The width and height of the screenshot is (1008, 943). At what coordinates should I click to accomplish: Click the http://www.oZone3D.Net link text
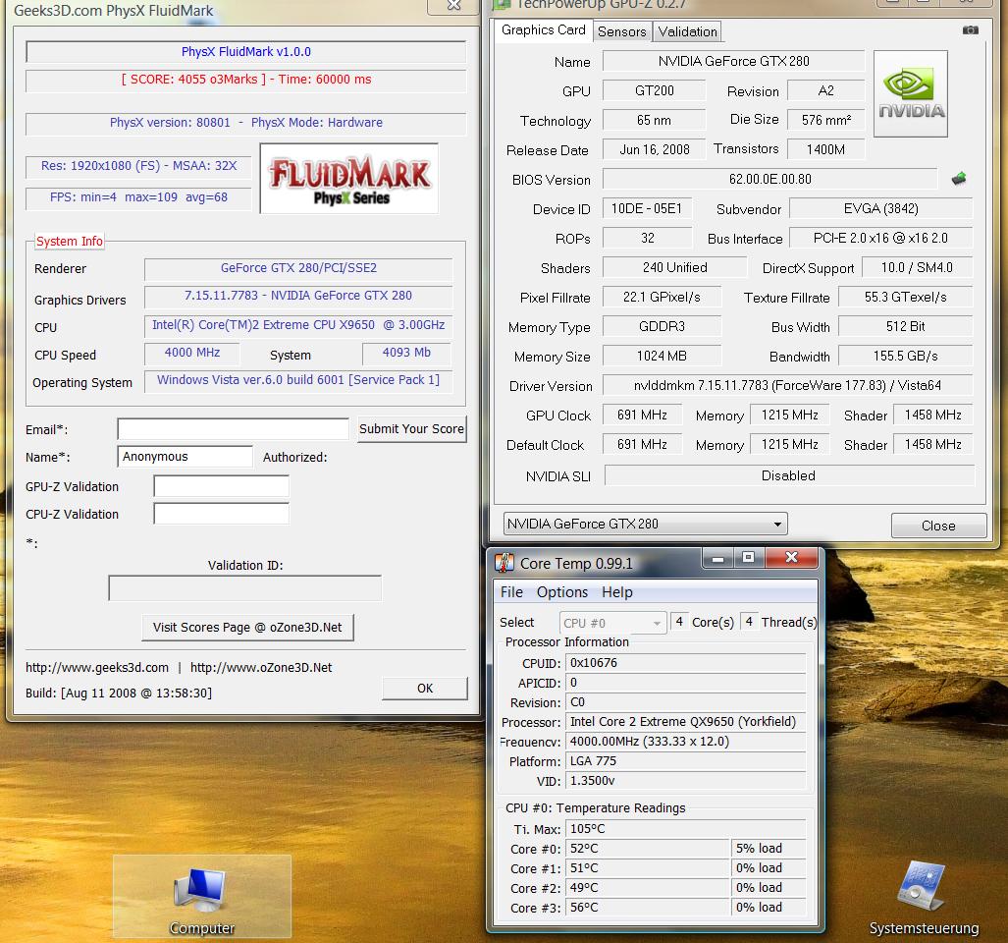(261, 668)
